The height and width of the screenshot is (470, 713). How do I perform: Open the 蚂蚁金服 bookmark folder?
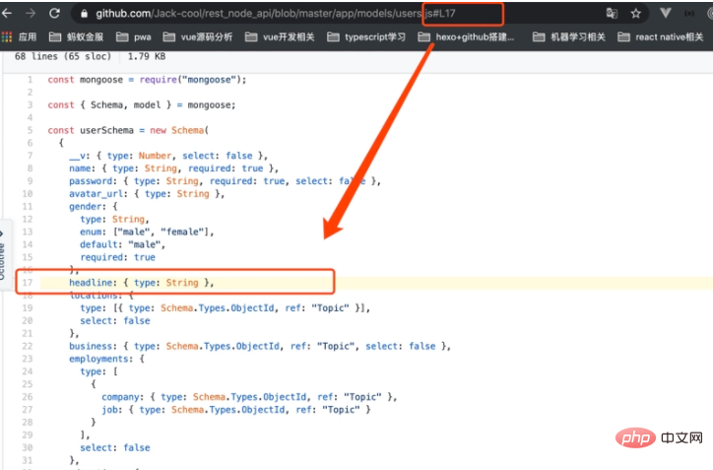click(76, 36)
